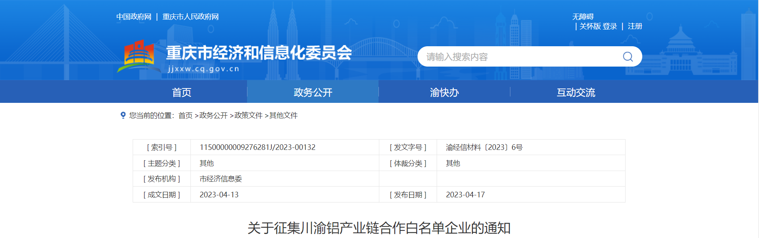Click the magnifier search icon

tap(628, 57)
